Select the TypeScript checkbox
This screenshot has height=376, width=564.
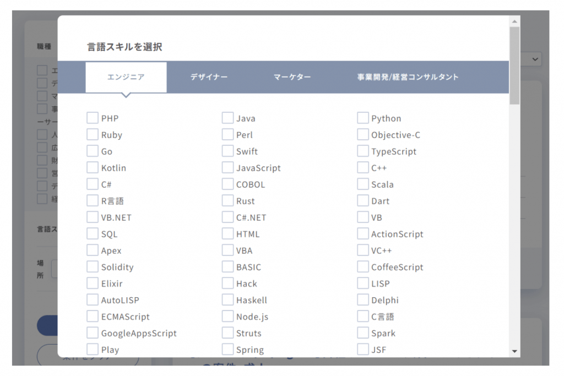click(362, 151)
